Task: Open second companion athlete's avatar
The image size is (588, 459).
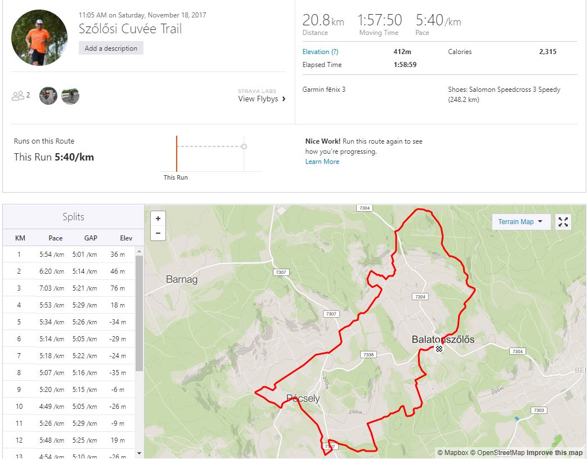Action: pos(70,96)
